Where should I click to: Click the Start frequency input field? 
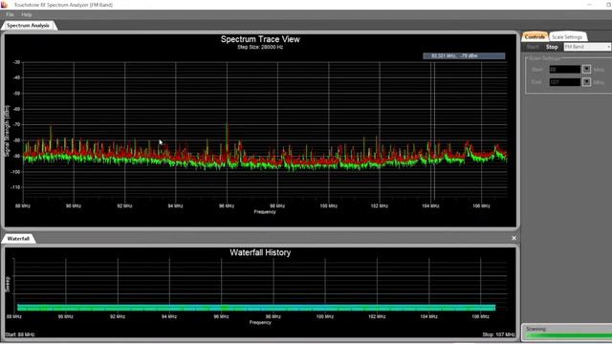pos(565,70)
